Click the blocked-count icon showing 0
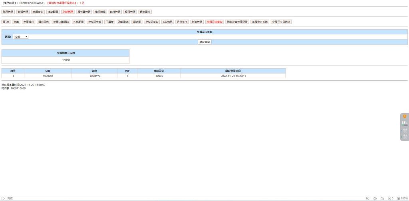Viewport: 409px width, 201px height. (x=390, y=198)
